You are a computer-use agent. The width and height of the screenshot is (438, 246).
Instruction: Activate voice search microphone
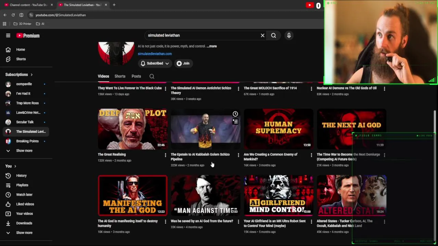tap(289, 35)
